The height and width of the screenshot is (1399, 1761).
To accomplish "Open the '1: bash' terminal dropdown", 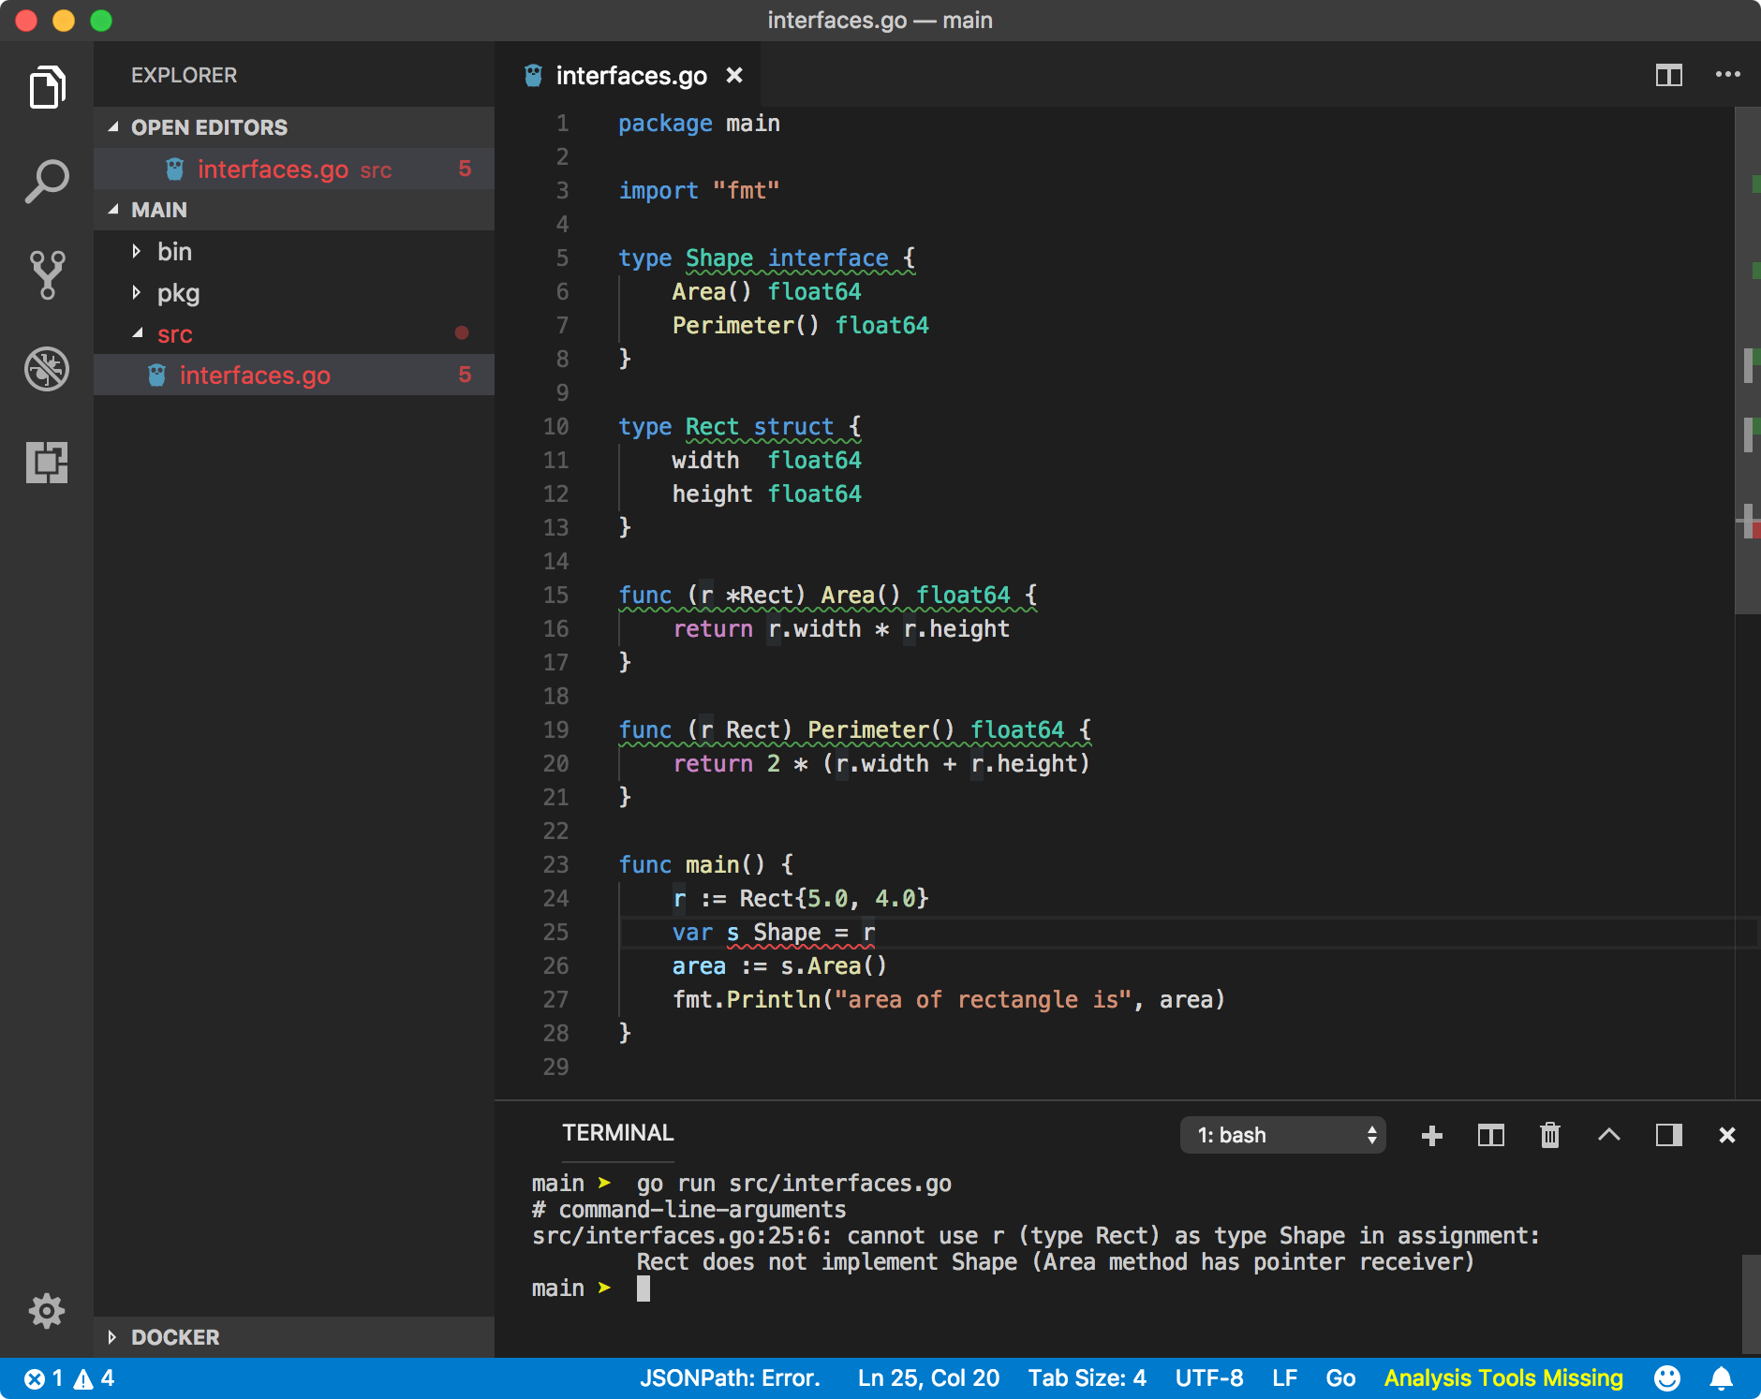I will (x=1282, y=1135).
